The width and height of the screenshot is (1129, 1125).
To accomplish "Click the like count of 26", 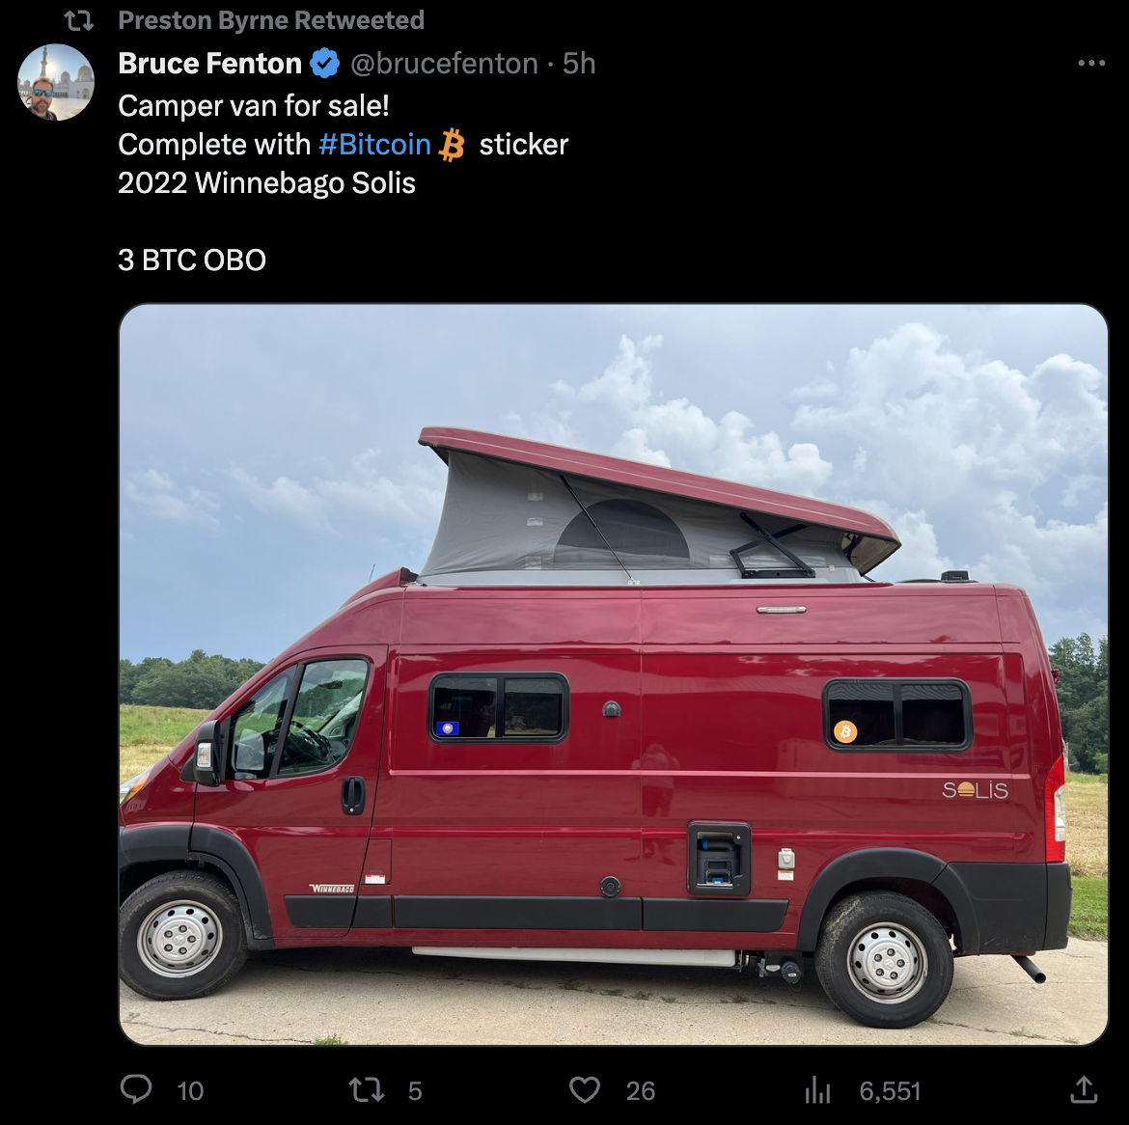I will pos(640,1091).
